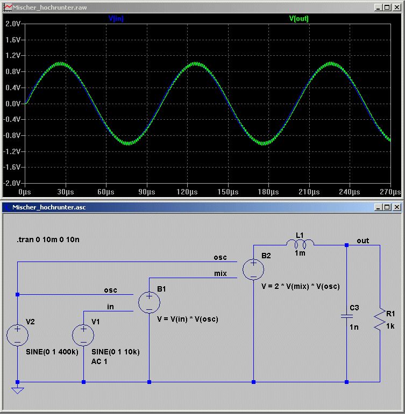405x414 pixels.
Task: Select resistor R1 symbol
Action: (x=380, y=319)
